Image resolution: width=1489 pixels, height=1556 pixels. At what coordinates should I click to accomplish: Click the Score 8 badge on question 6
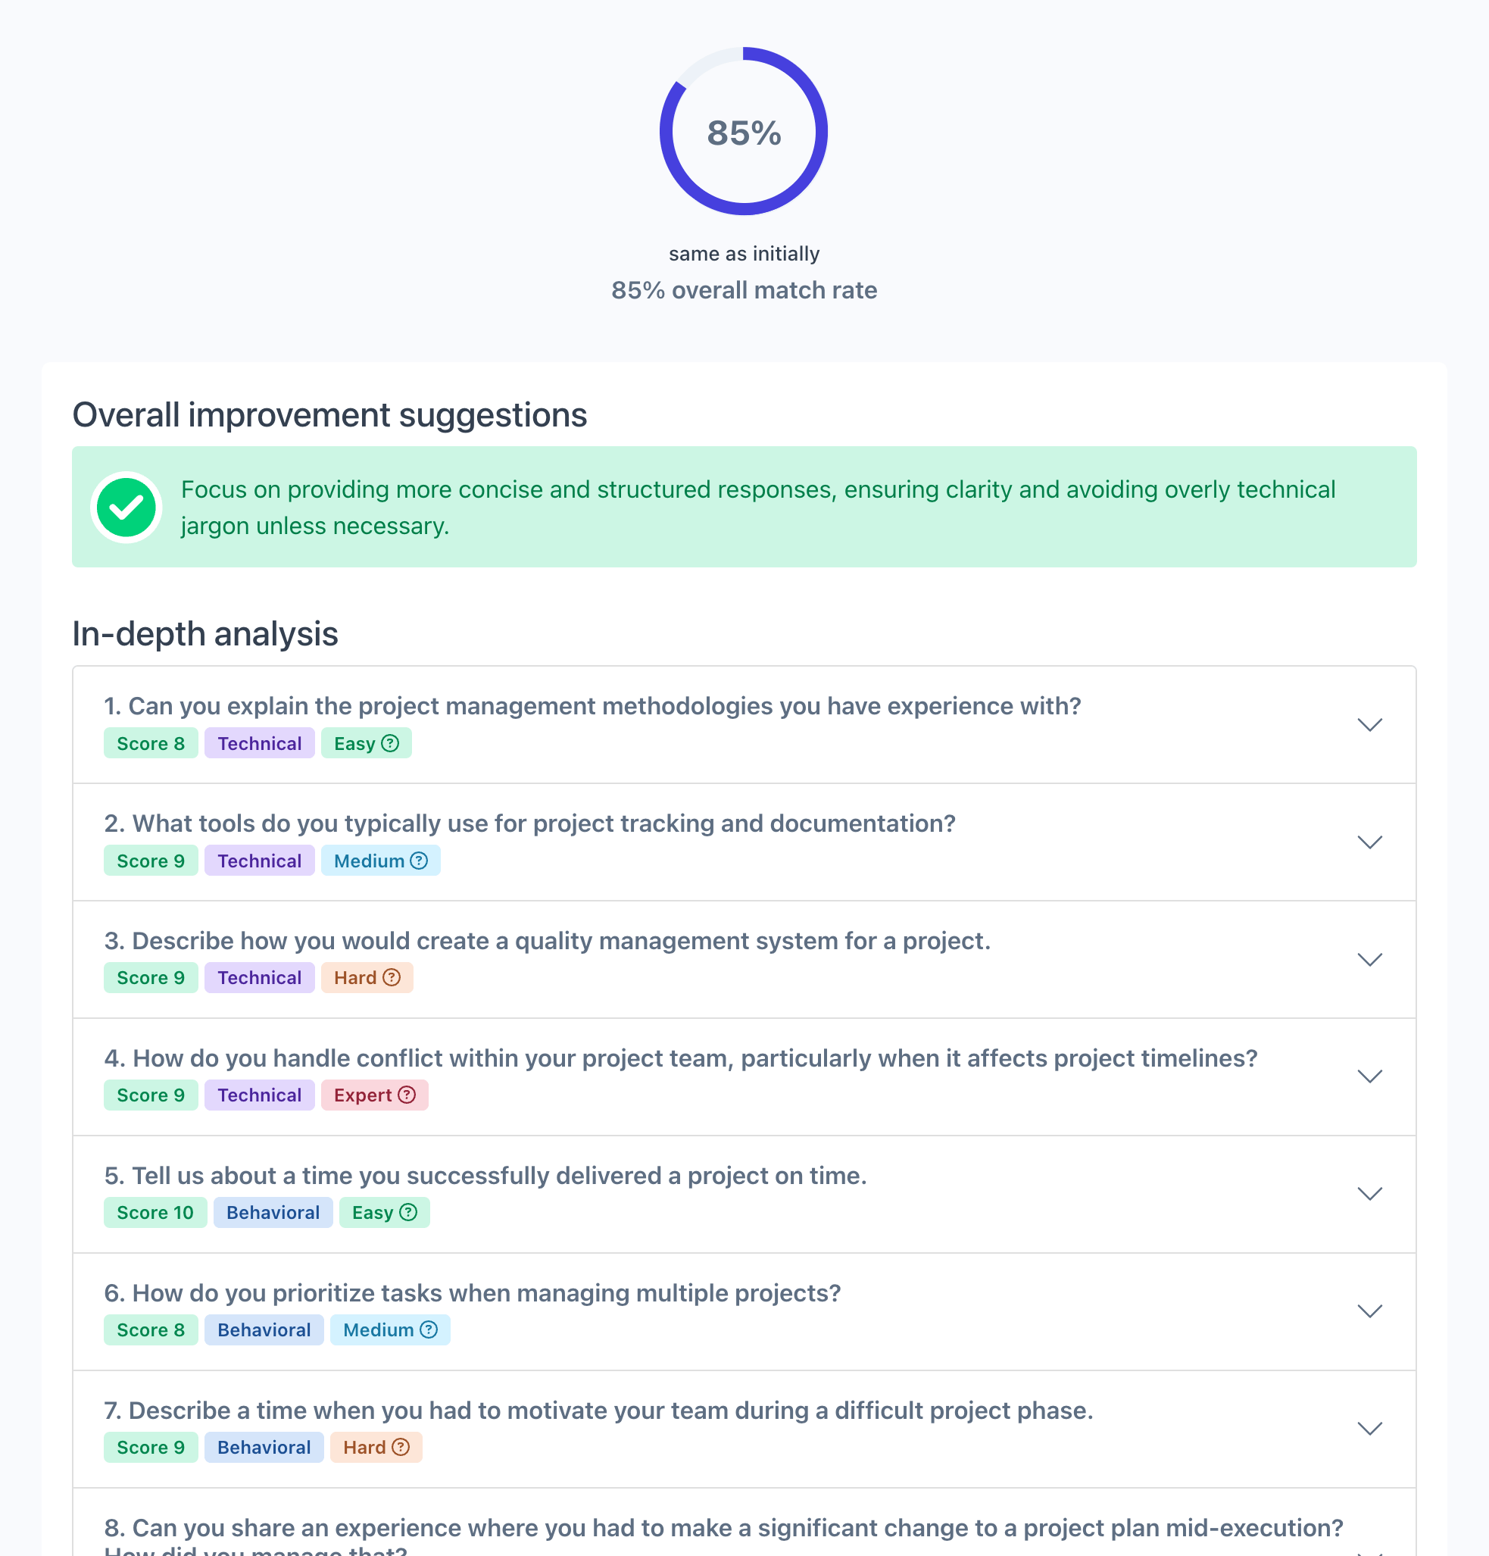[150, 1329]
